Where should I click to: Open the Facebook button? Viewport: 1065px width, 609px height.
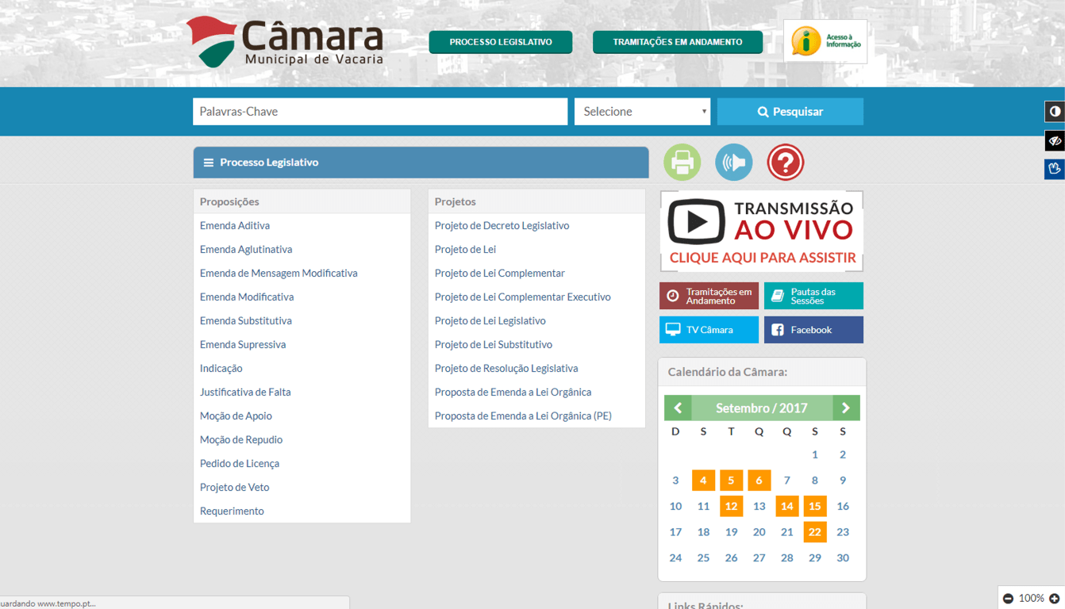coord(813,330)
